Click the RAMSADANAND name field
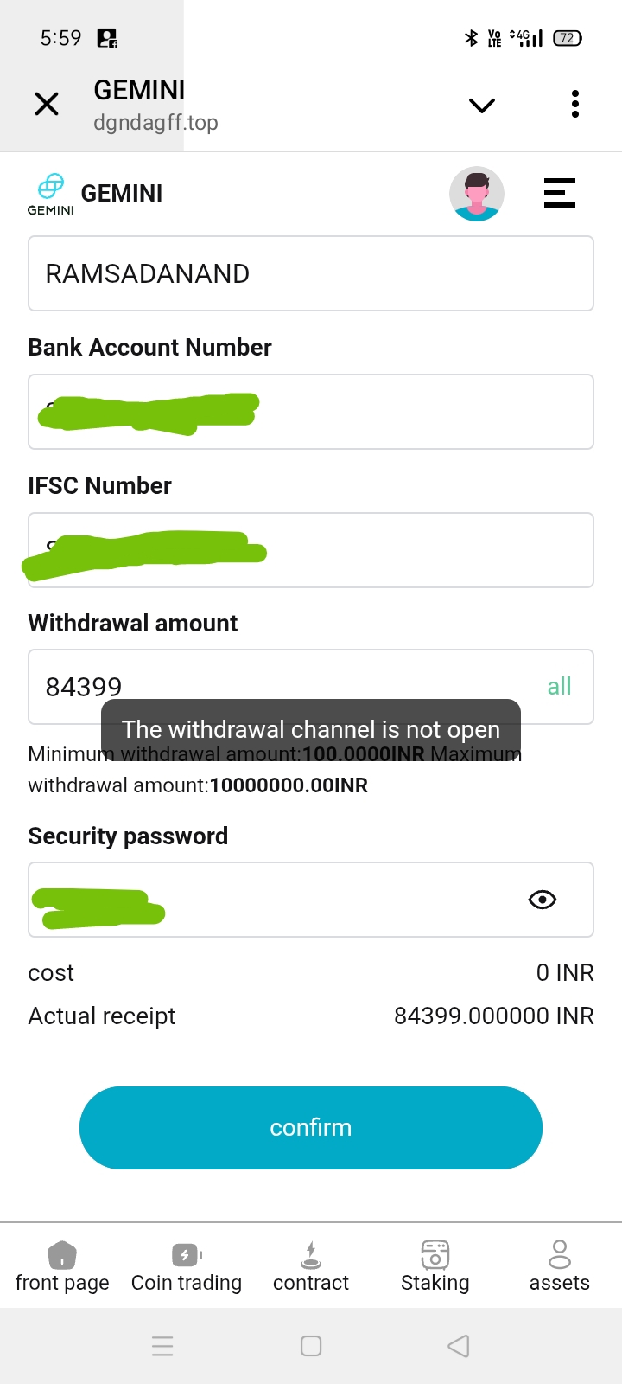The image size is (622, 1384). click(x=311, y=273)
